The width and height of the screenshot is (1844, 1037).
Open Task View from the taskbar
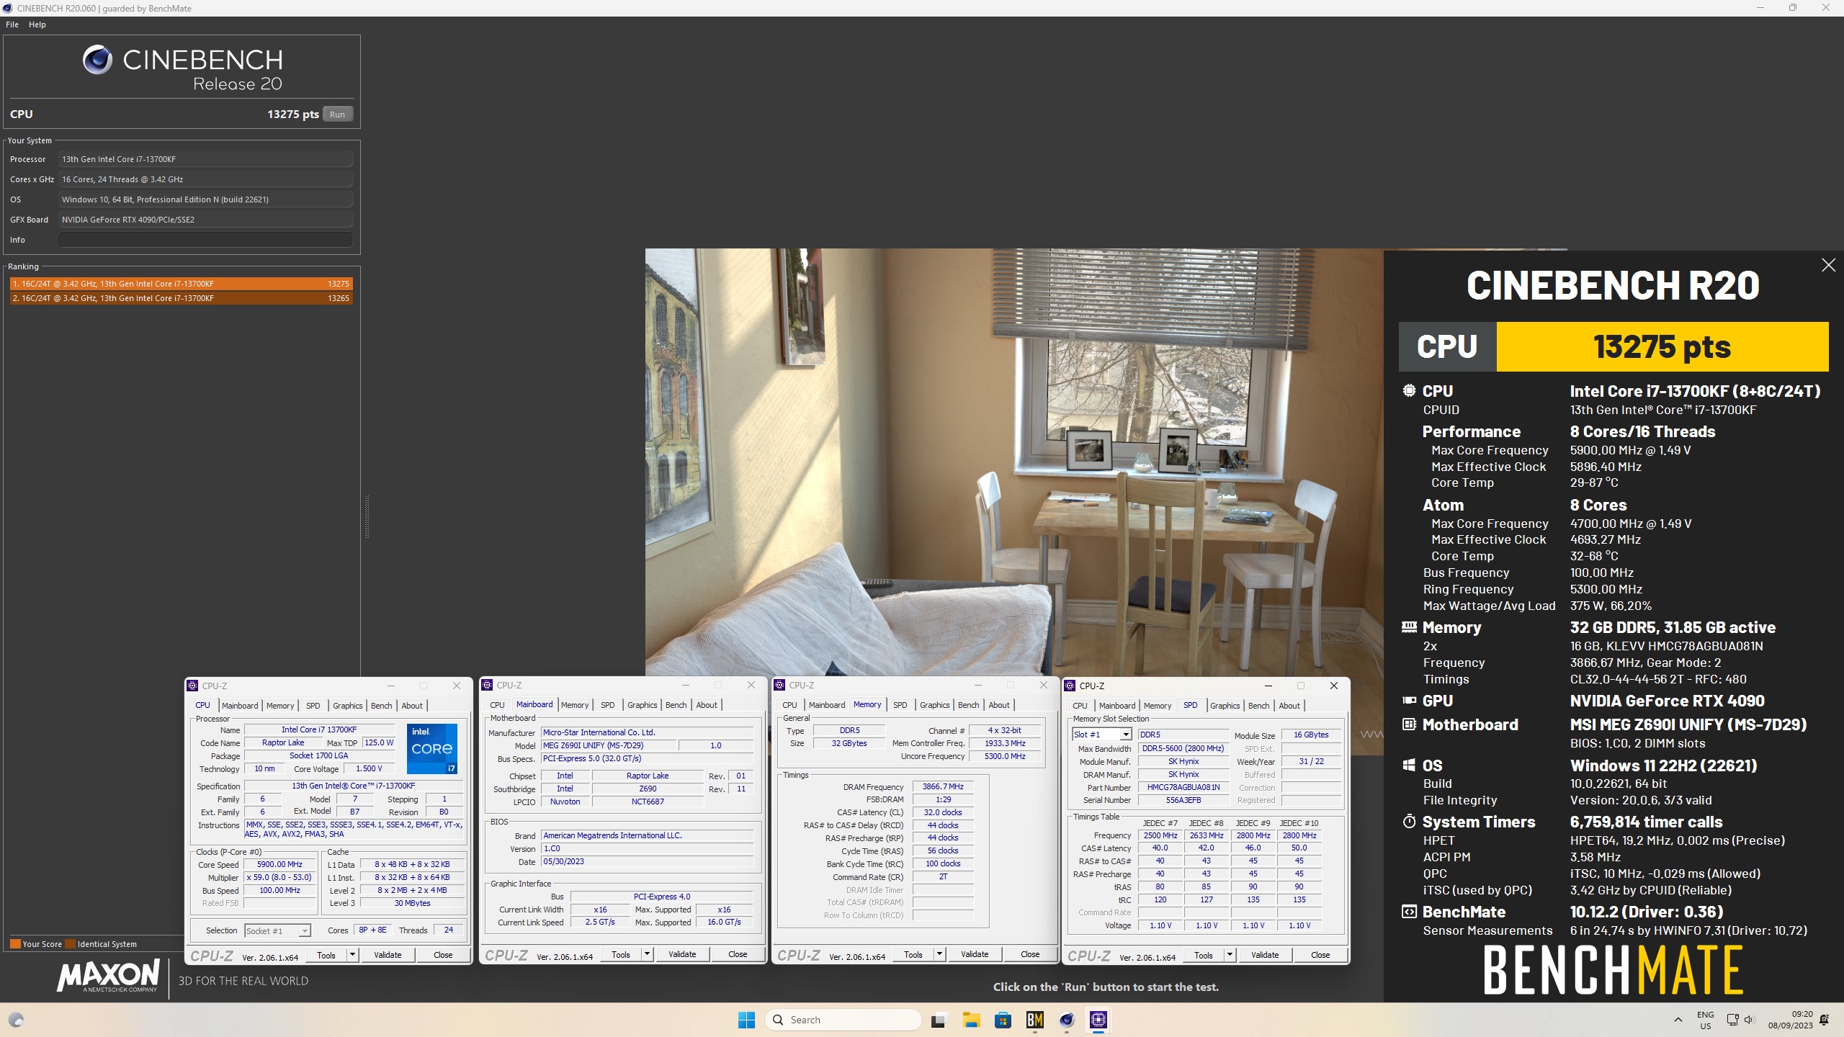938,1020
